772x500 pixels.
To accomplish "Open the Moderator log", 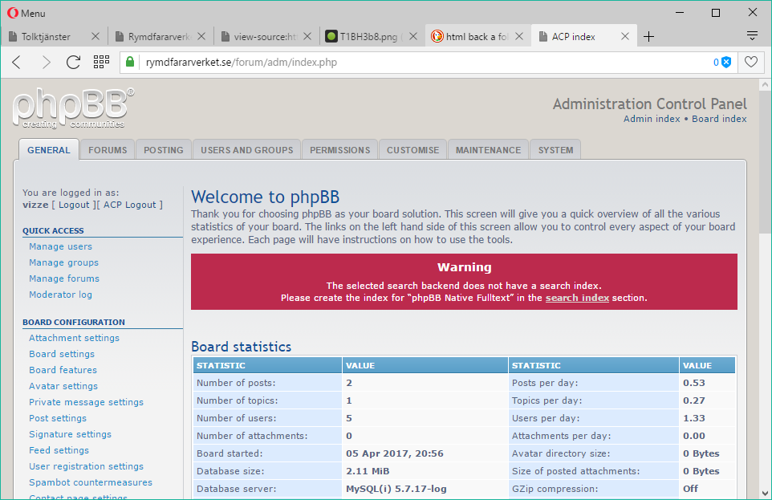I will click(60, 295).
